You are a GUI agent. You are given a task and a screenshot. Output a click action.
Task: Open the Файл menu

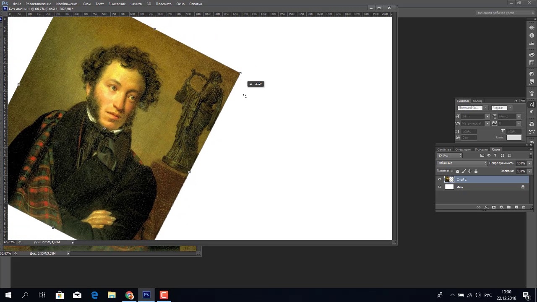coord(17,4)
